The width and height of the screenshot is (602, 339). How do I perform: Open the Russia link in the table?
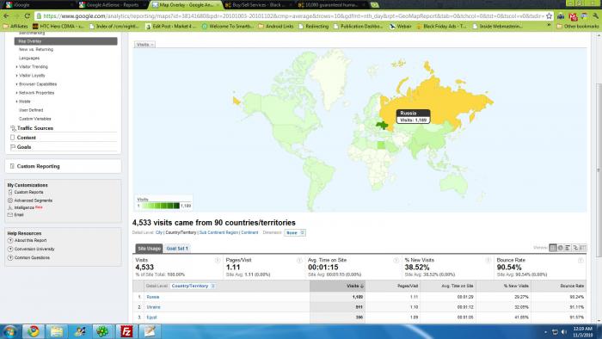tap(153, 297)
